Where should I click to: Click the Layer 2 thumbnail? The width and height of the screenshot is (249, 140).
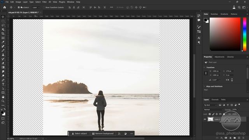tap(210, 119)
